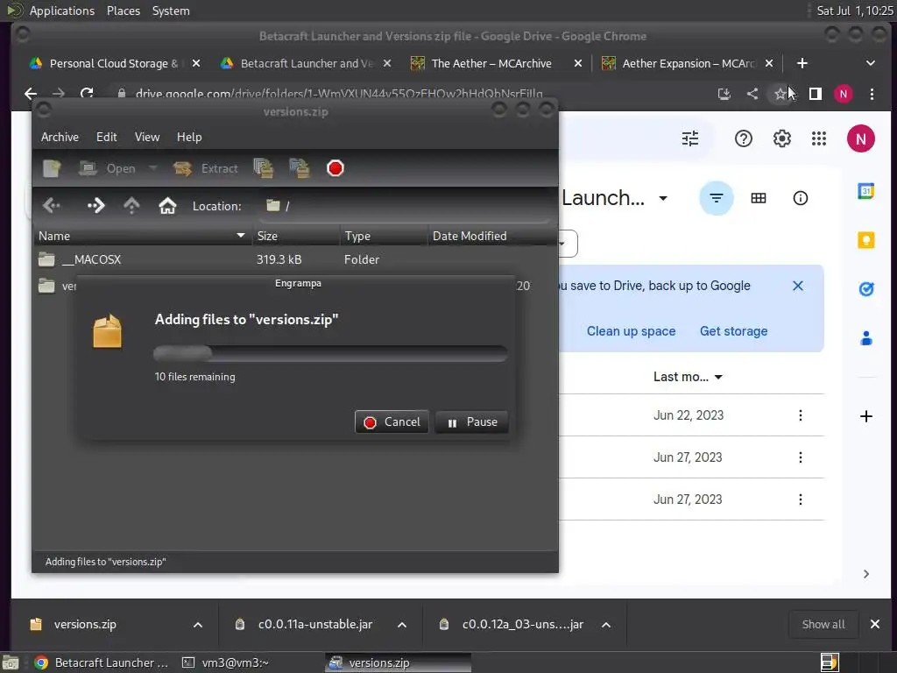Expand c0.0.11a-unstable.jar download options chevron
Screen dimensions: 897x673
(x=402, y=625)
